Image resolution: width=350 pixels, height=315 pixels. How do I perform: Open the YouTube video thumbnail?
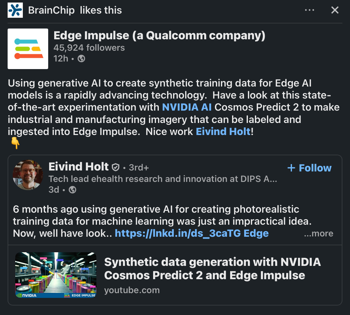(56, 275)
